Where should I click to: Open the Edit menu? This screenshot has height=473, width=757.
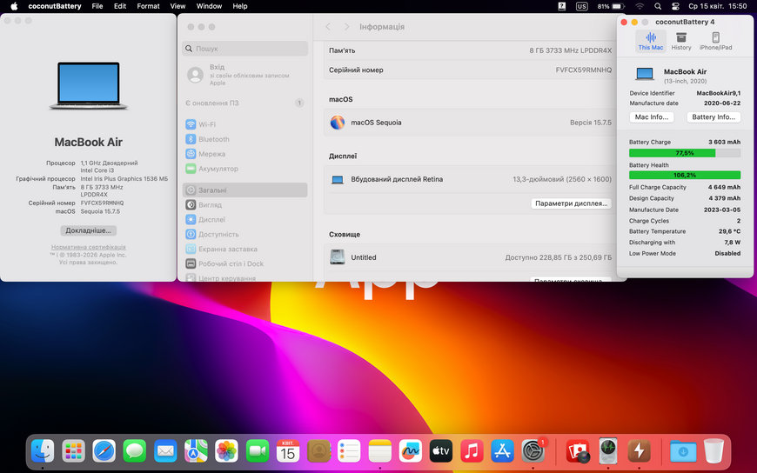[x=120, y=6]
